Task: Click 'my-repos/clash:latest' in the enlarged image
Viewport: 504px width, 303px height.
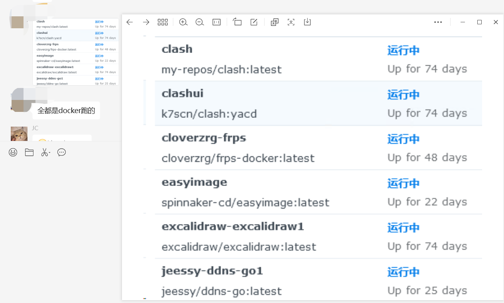Action: click(222, 70)
